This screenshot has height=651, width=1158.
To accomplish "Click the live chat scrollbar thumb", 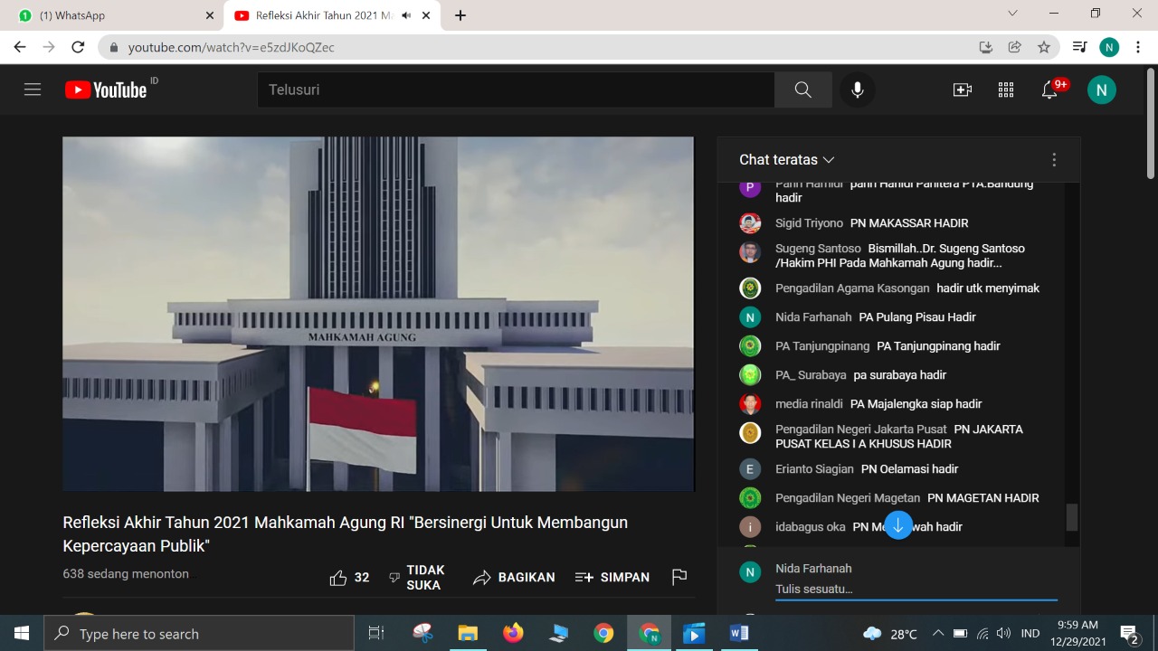I will point(1072,517).
